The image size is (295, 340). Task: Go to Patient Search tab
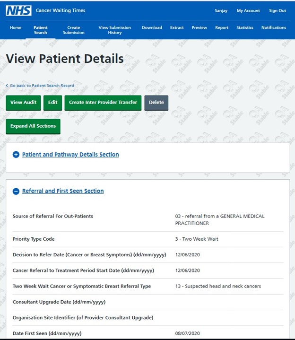pos(41,30)
